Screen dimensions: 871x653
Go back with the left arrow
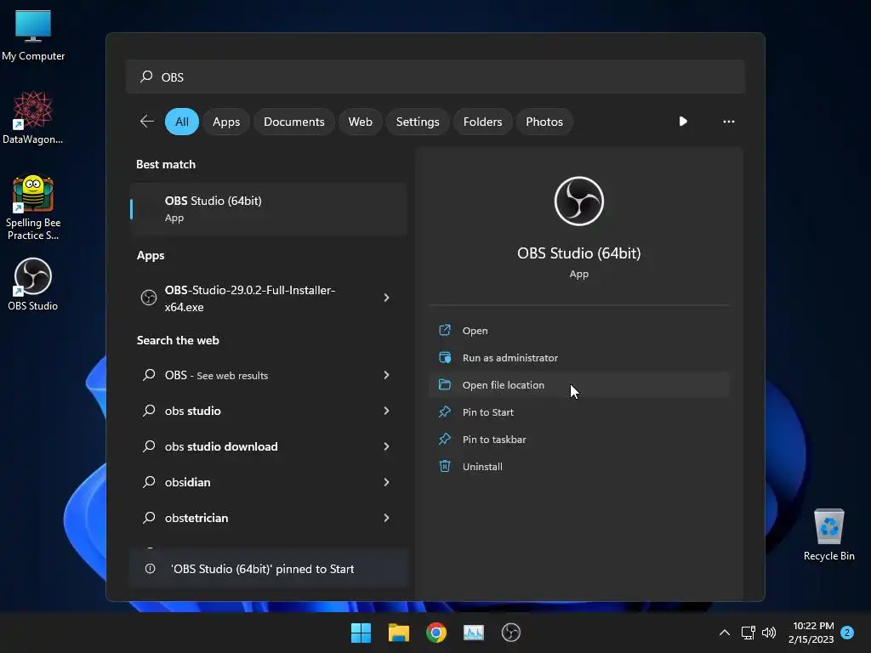coord(146,121)
